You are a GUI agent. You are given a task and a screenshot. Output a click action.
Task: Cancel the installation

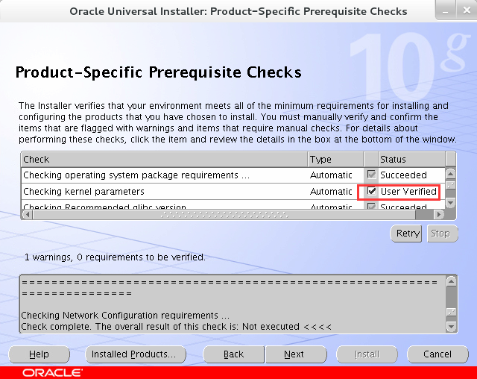437,354
